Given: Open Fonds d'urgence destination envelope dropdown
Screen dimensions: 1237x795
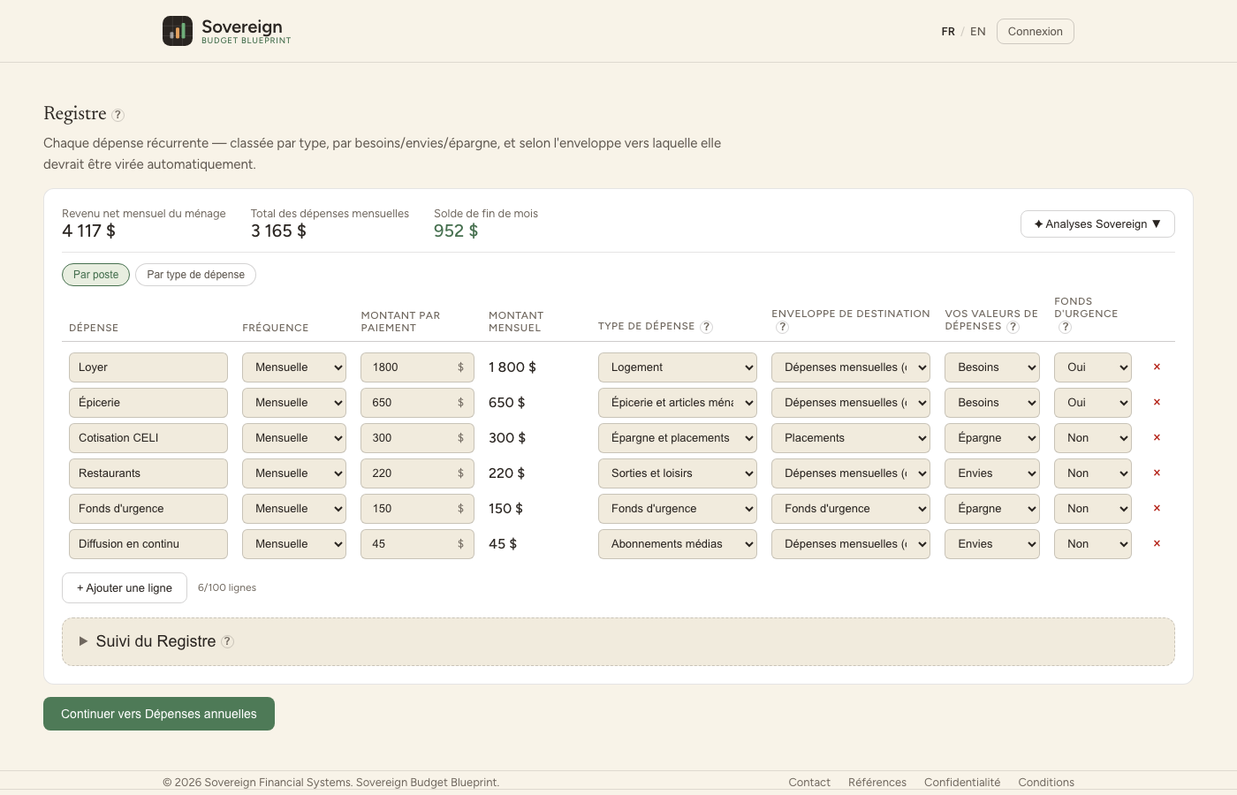Looking at the screenshot, I should coord(851,509).
